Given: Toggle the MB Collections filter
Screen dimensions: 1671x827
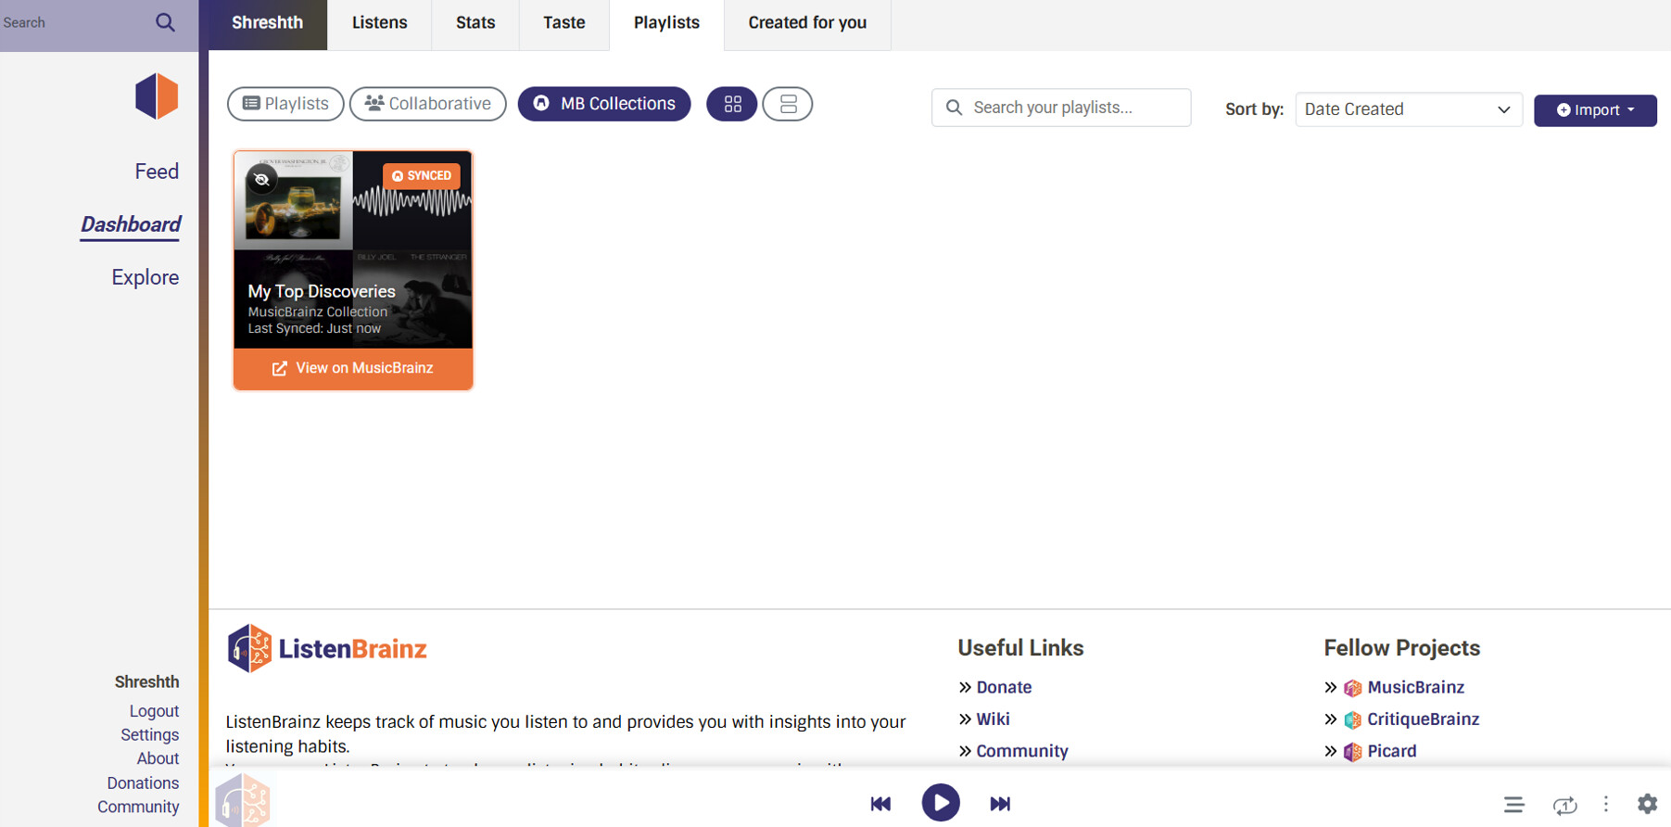Looking at the screenshot, I should (604, 104).
